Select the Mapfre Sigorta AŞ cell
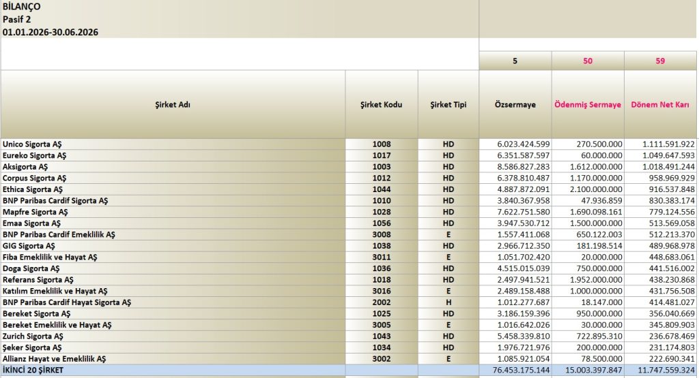This screenshot has height=378, width=699. (173, 212)
